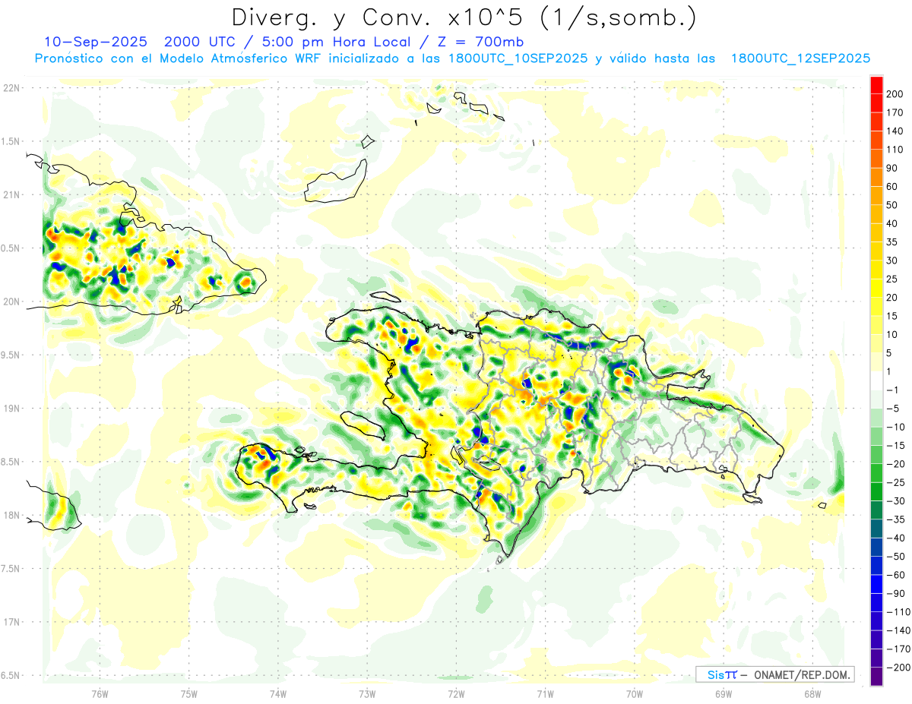Click the '1800UTC_12SEP2025' valid-until timestamp

[x=800, y=58]
